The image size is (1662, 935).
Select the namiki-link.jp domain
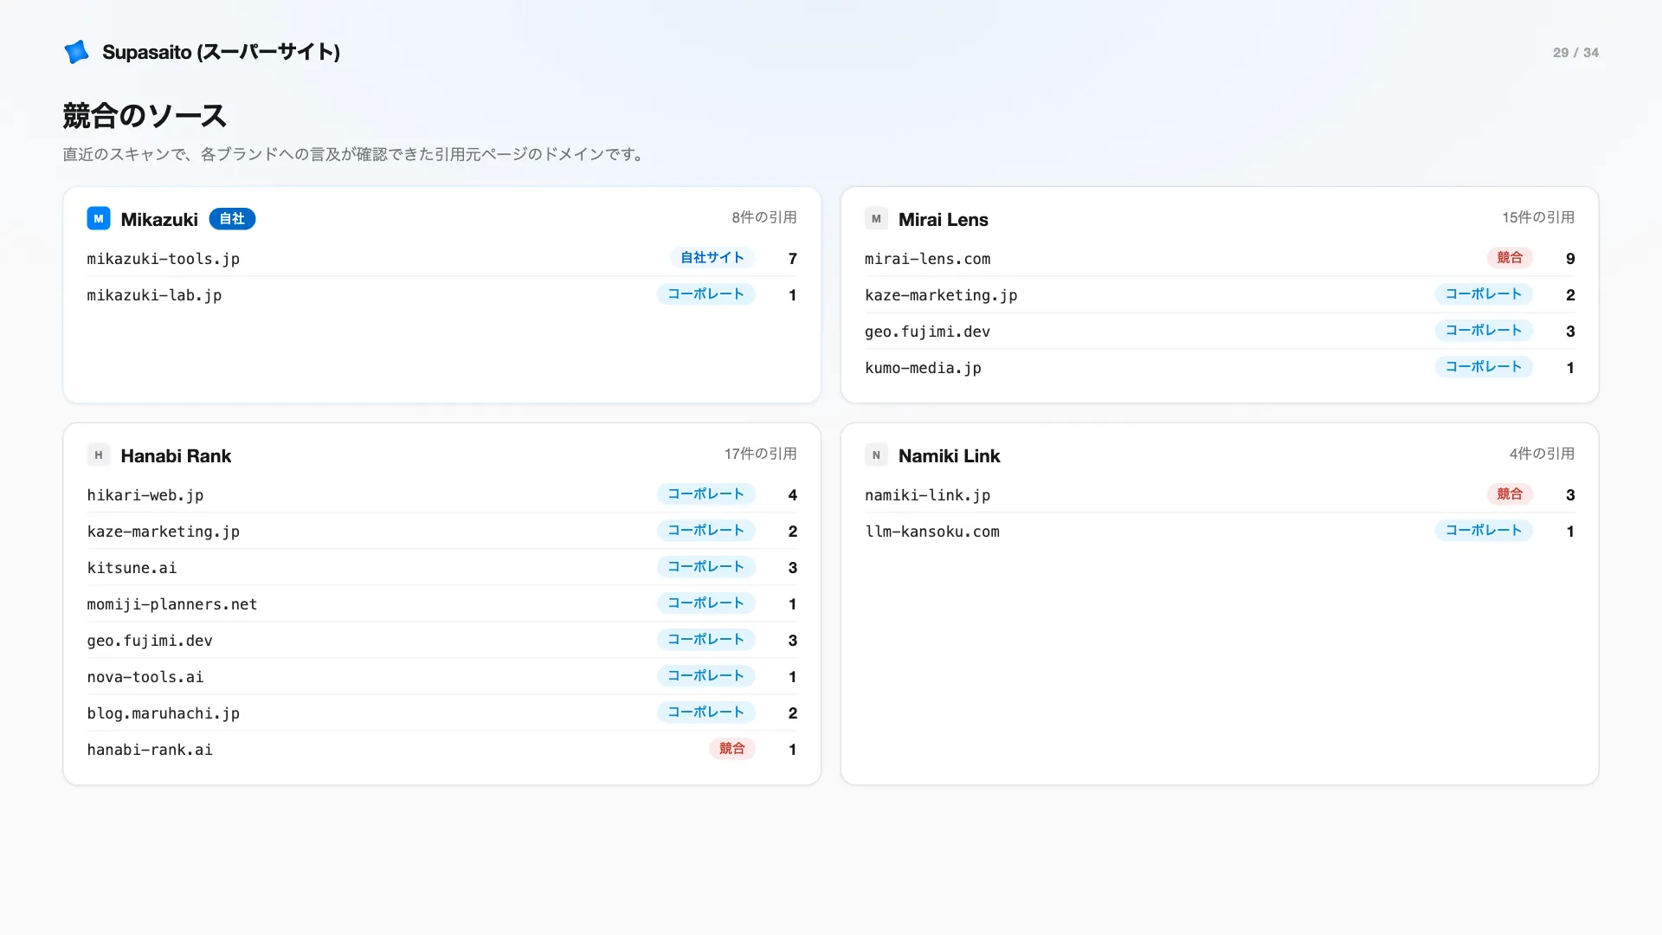tap(927, 495)
